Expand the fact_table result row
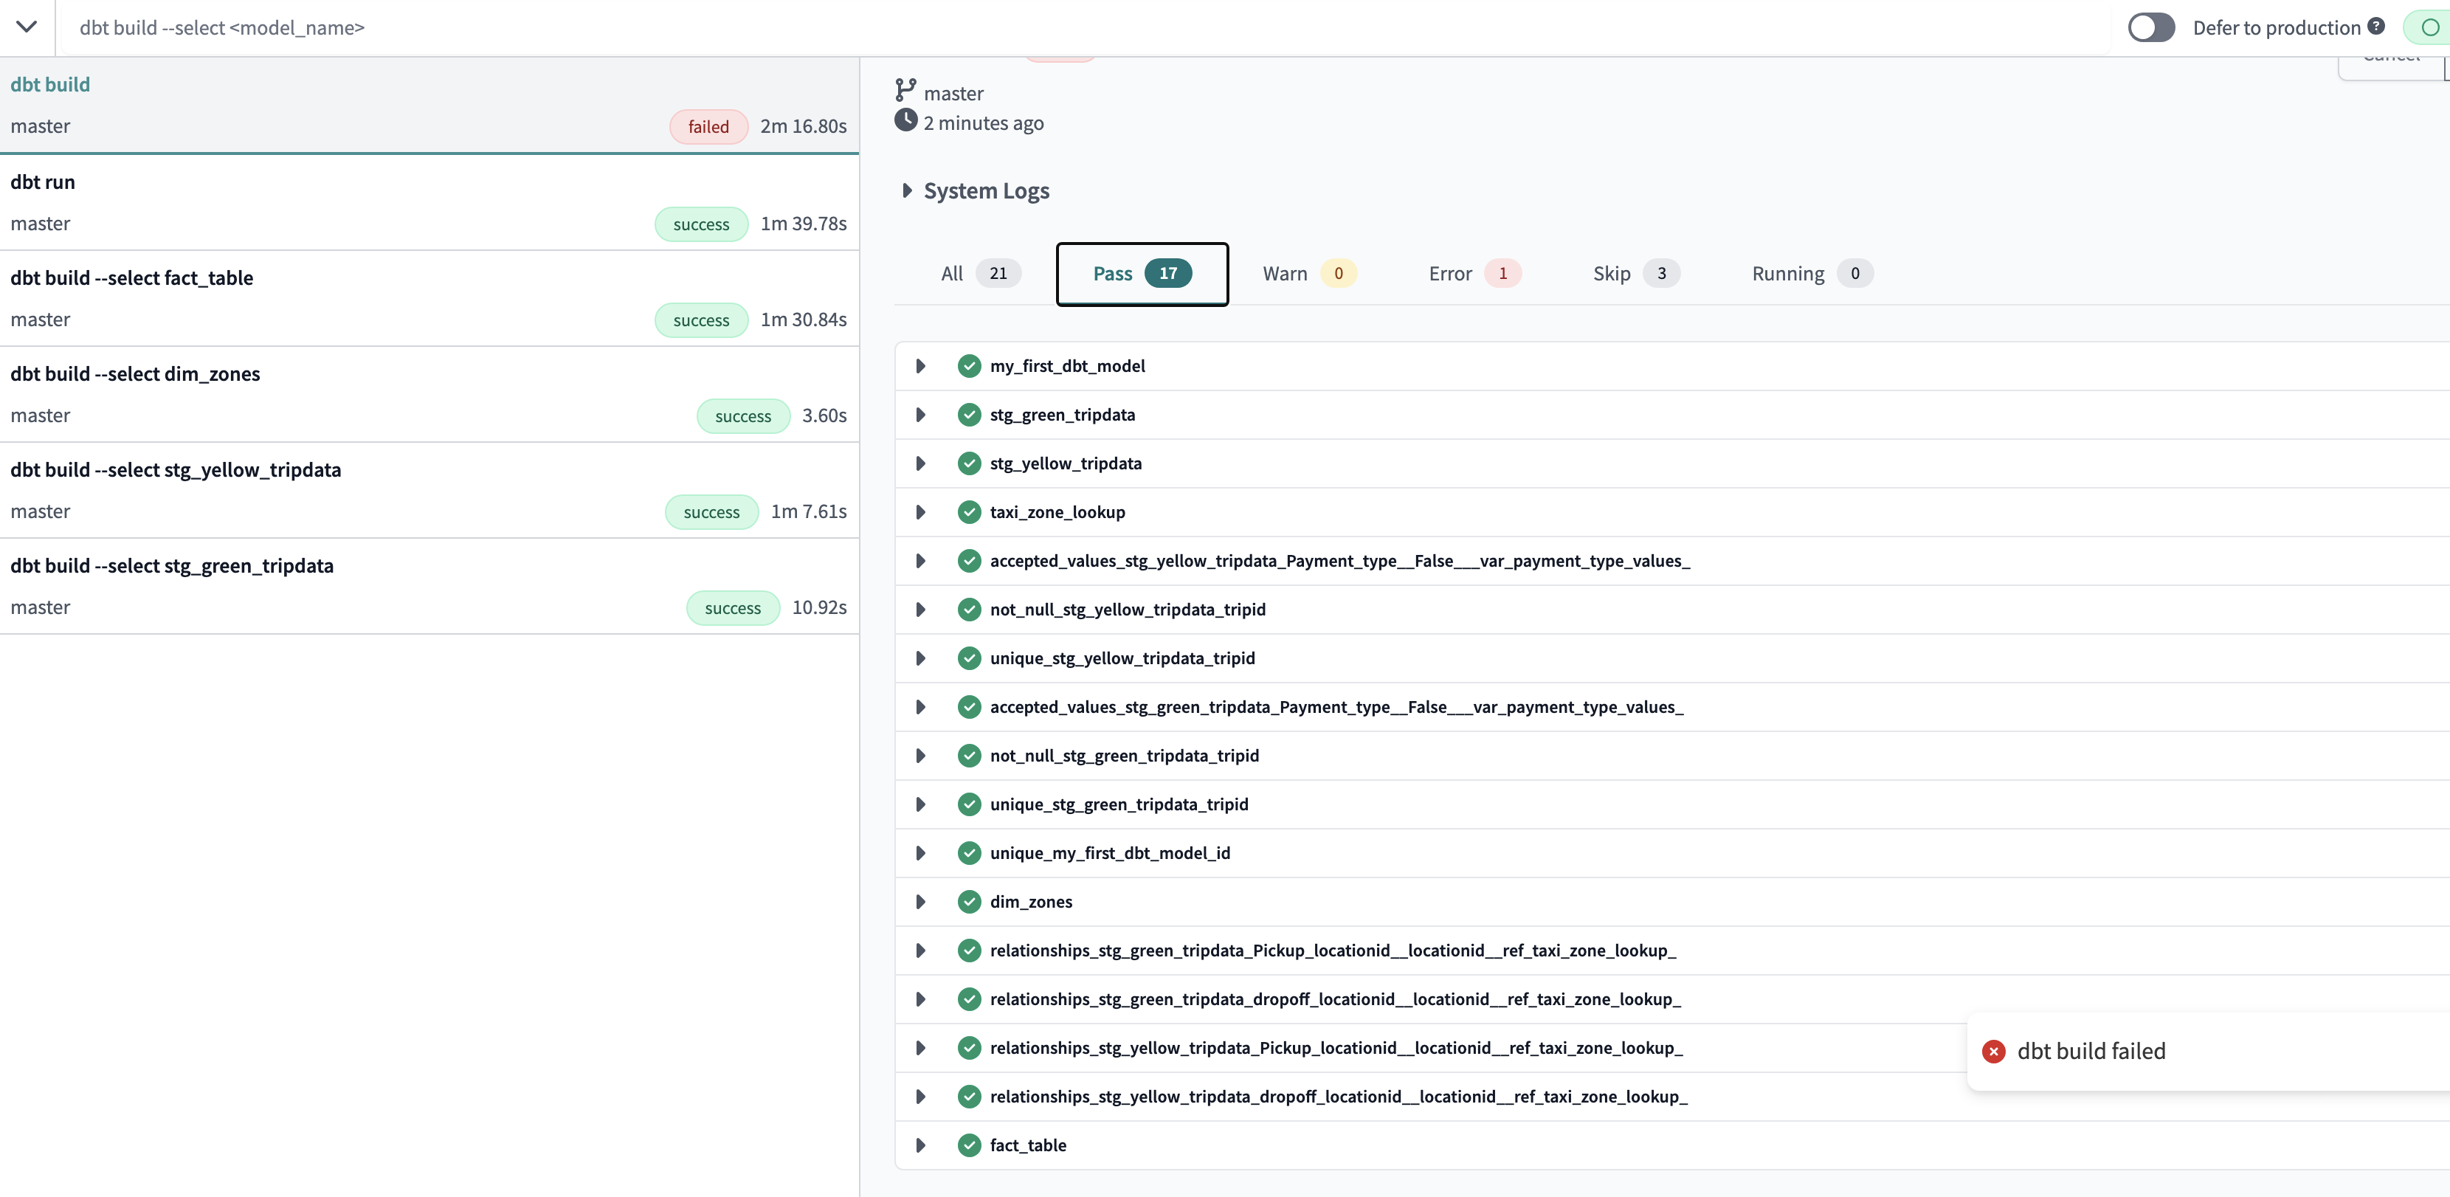2450x1197 pixels. click(921, 1145)
